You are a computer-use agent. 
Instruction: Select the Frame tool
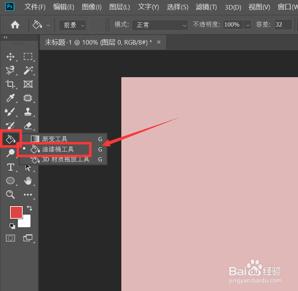pyautogui.click(x=28, y=84)
